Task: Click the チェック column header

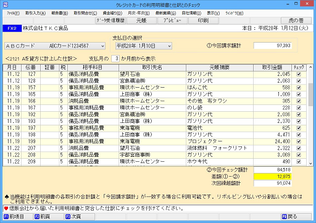Action: tap(299, 67)
